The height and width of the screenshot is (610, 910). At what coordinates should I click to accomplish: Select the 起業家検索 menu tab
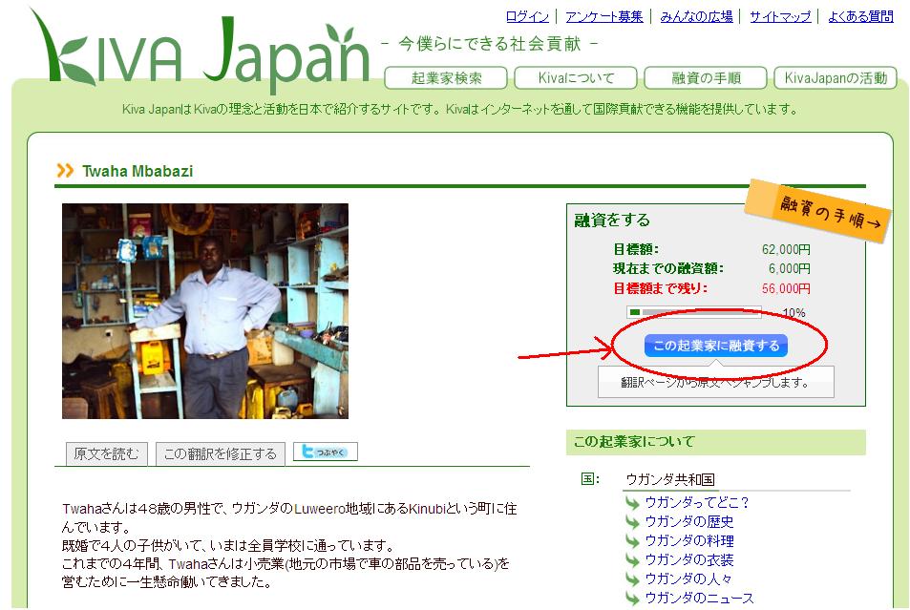point(446,77)
